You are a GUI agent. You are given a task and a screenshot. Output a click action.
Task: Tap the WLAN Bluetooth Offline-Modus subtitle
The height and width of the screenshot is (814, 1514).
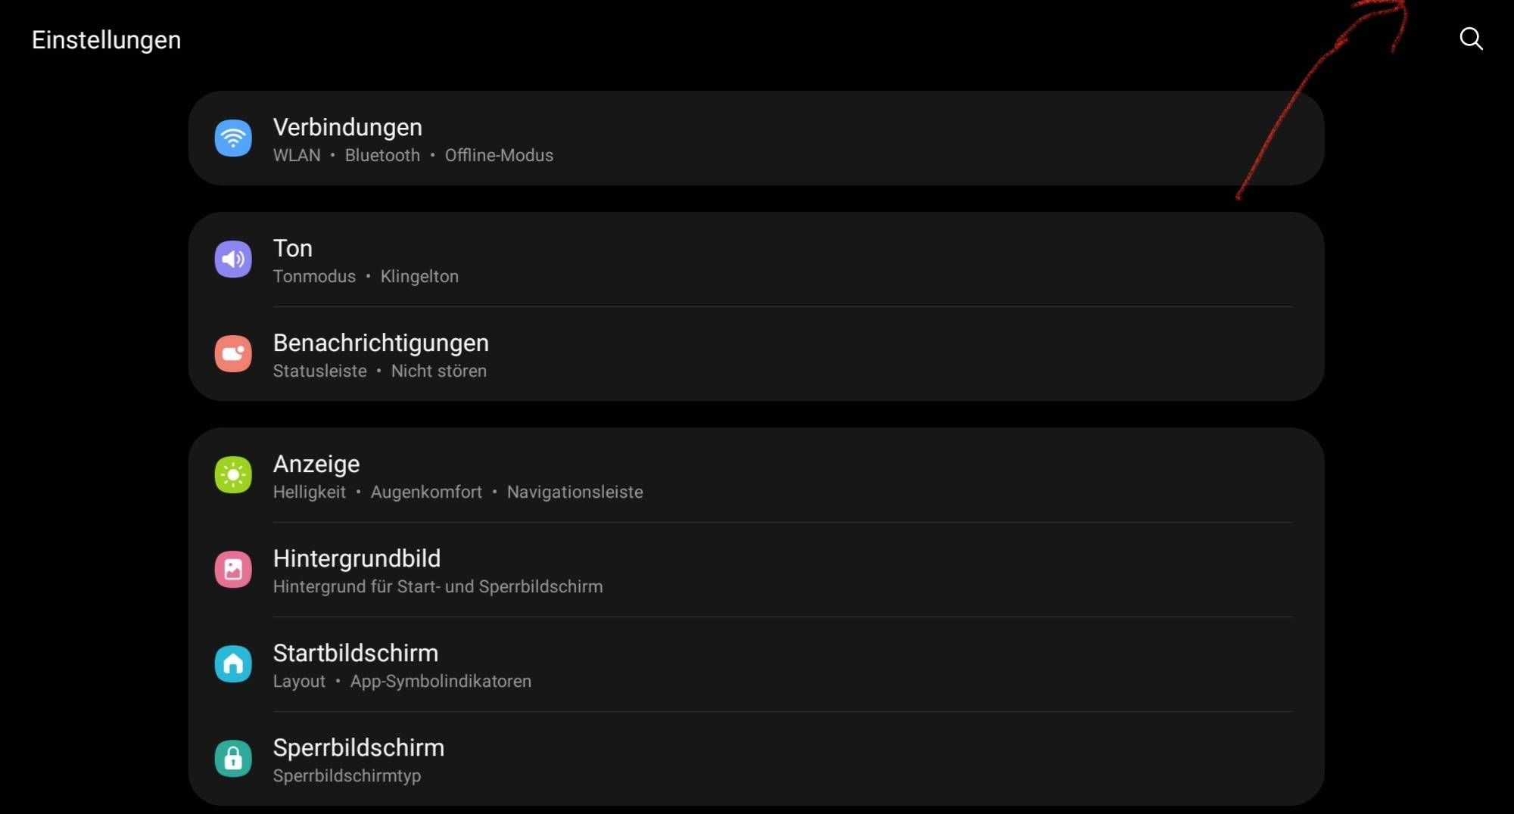(413, 155)
